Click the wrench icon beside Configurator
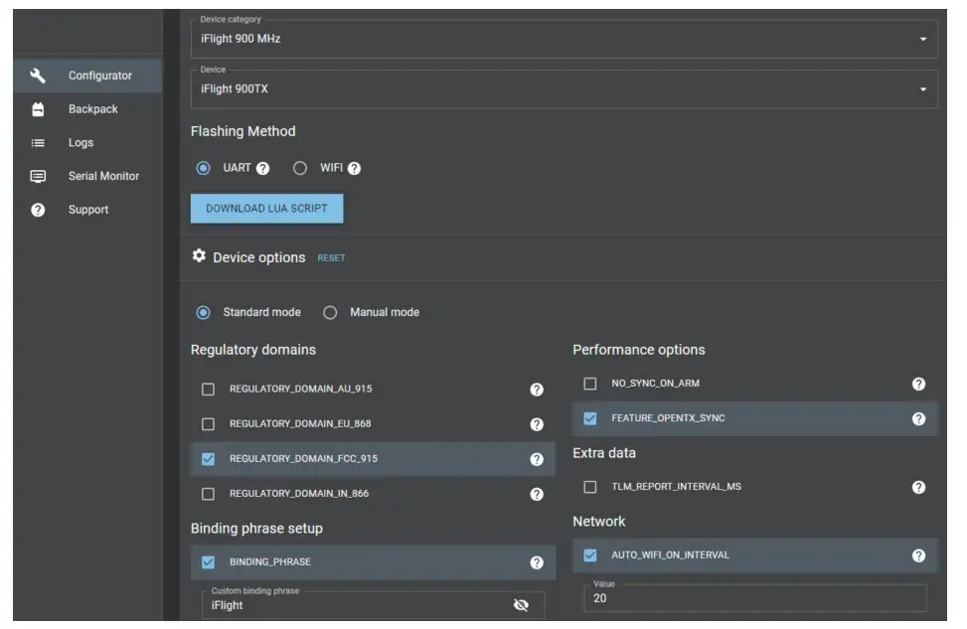Screen dimensions: 967x629 coord(39,76)
